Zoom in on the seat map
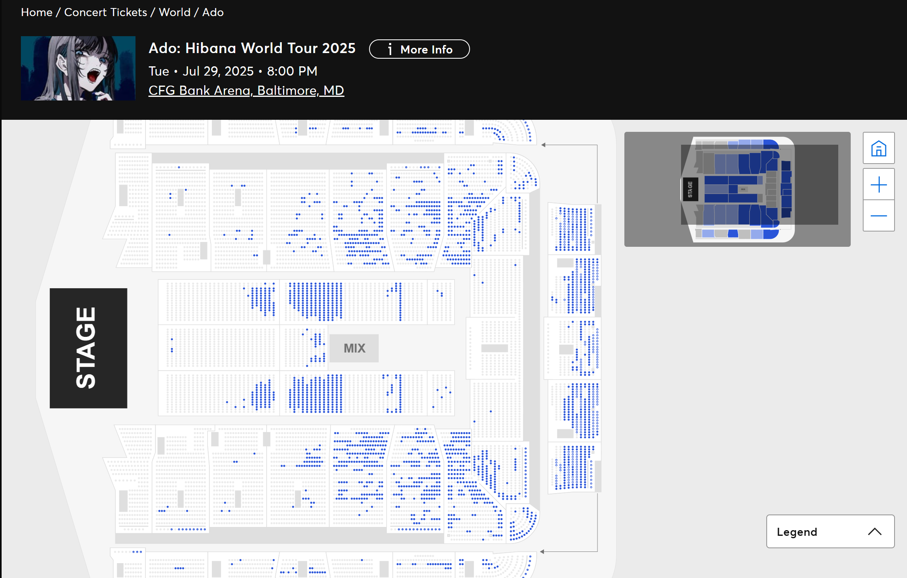 (x=878, y=184)
